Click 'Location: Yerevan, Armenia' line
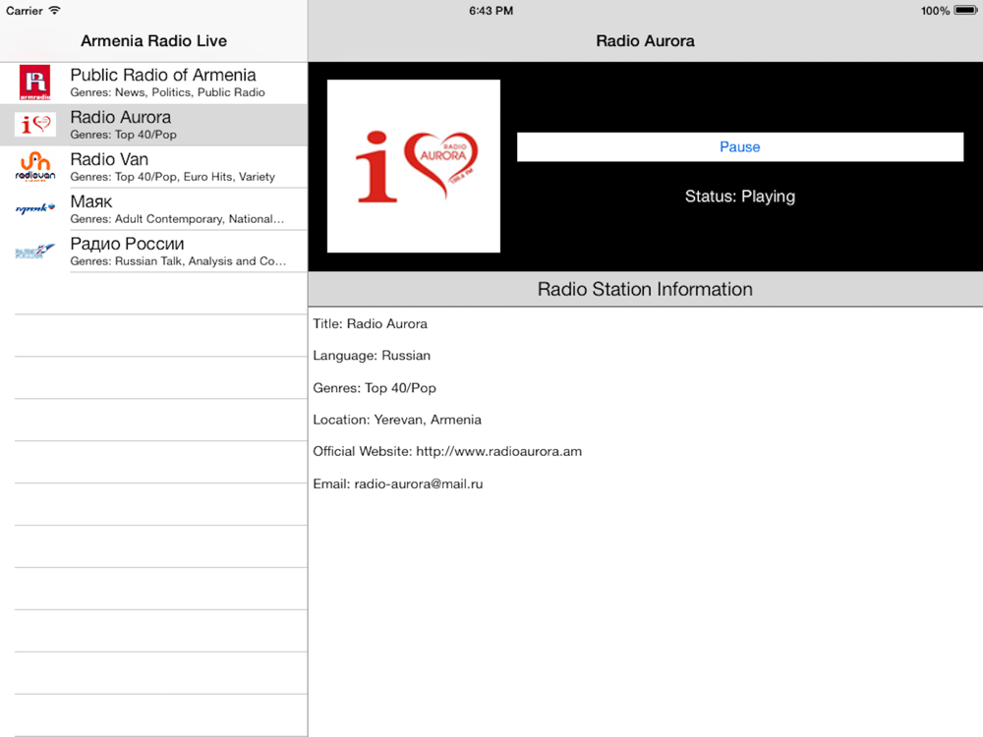Image resolution: width=983 pixels, height=737 pixels. tap(397, 420)
